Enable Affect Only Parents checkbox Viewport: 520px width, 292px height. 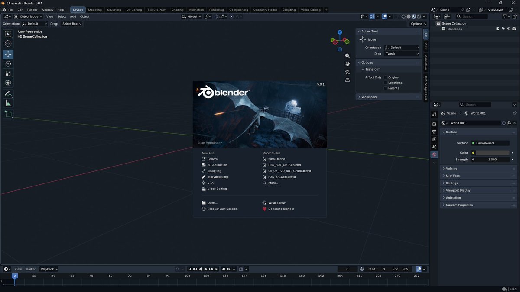tap(386, 88)
